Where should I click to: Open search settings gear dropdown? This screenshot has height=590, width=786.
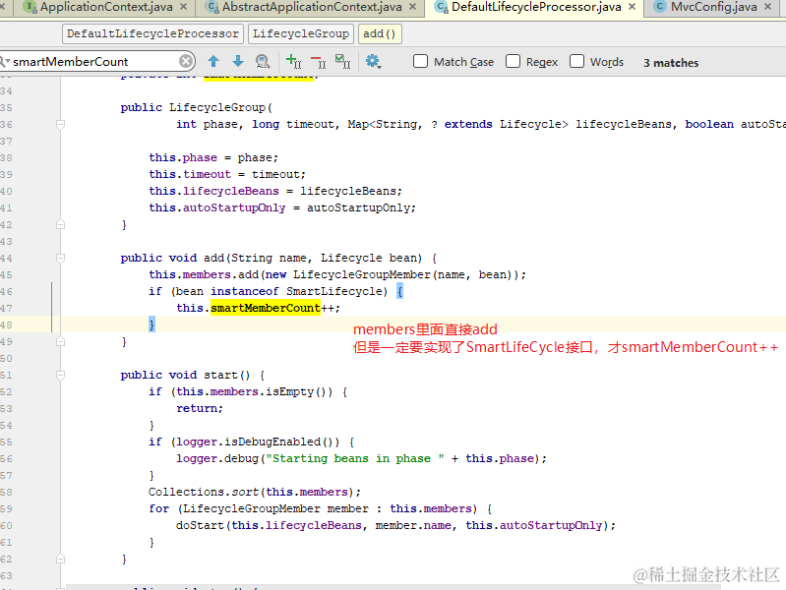[373, 62]
